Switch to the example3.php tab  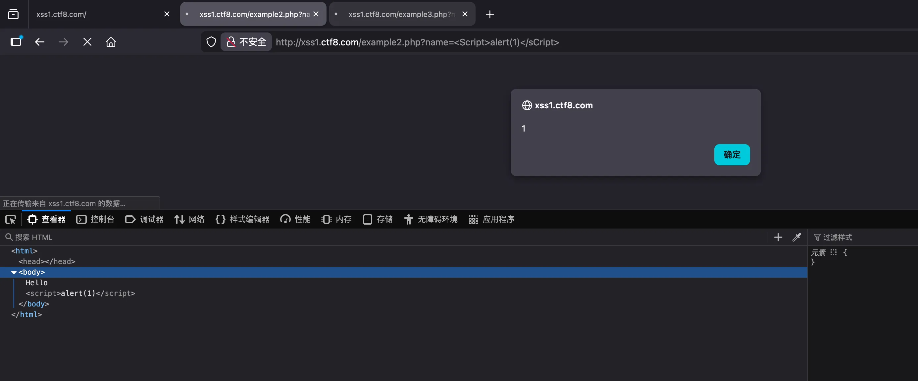pyautogui.click(x=402, y=14)
